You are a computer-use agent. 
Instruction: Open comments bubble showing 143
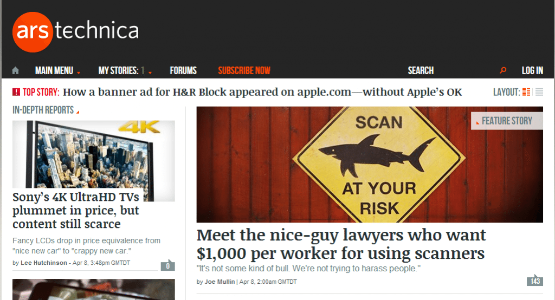pos(535,280)
